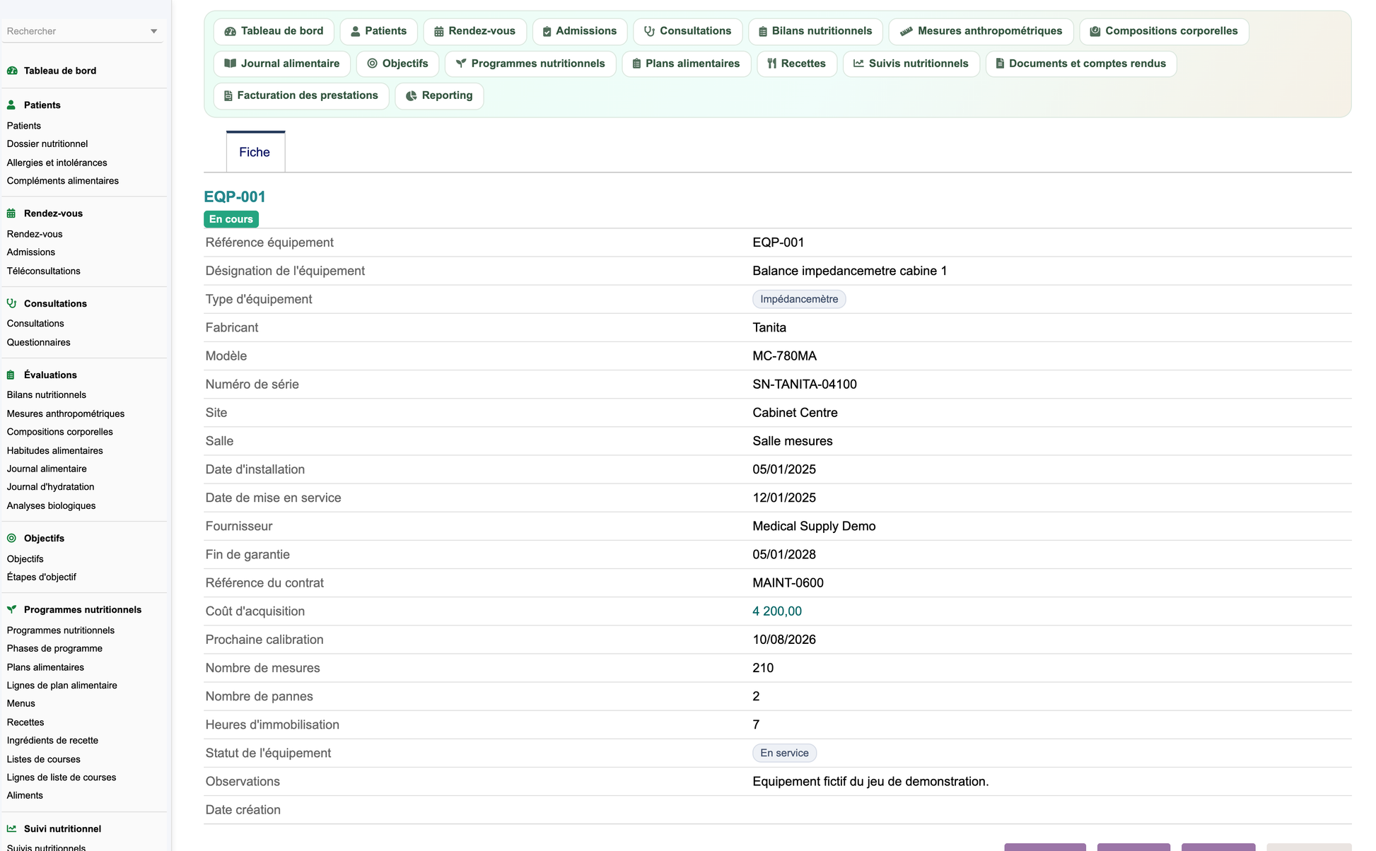
Task: Click the sidebar Rendez-vous section calendar icon
Action: click(x=11, y=213)
